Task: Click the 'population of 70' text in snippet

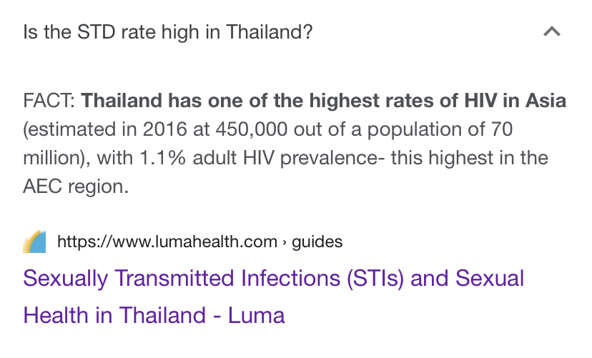Action: click(440, 129)
